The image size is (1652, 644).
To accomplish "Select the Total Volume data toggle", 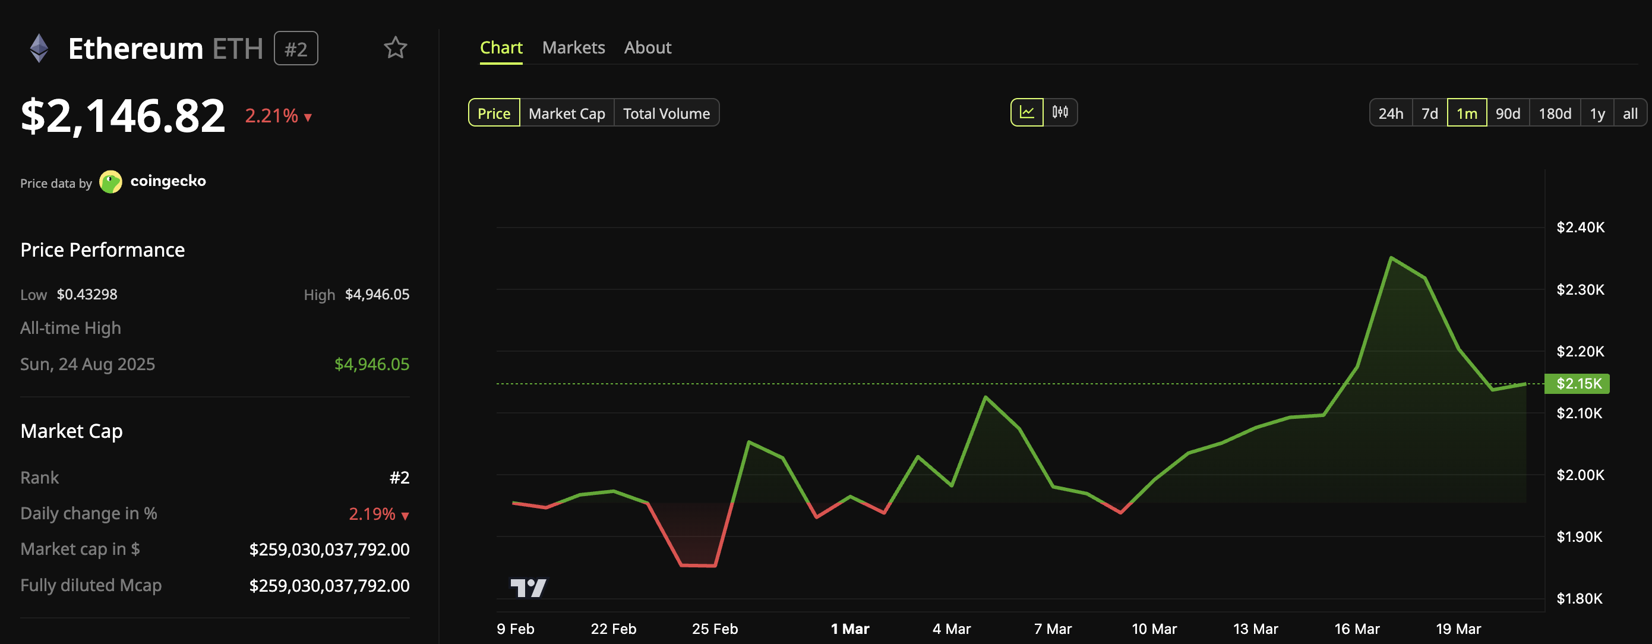I will click(667, 113).
